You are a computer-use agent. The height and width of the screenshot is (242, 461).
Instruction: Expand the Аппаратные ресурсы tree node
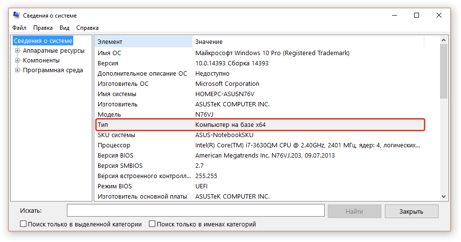[18, 51]
